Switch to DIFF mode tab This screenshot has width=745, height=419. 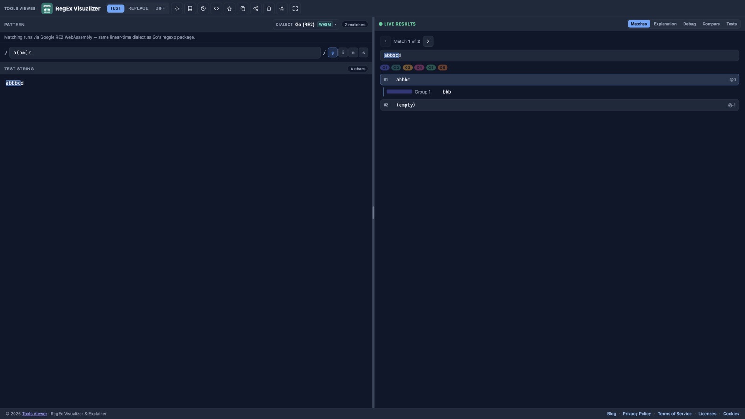(x=160, y=8)
